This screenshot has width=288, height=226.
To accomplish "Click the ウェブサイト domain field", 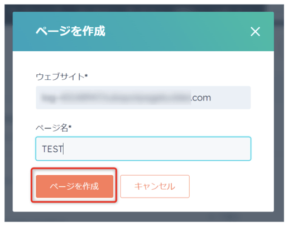I will (x=143, y=98).
